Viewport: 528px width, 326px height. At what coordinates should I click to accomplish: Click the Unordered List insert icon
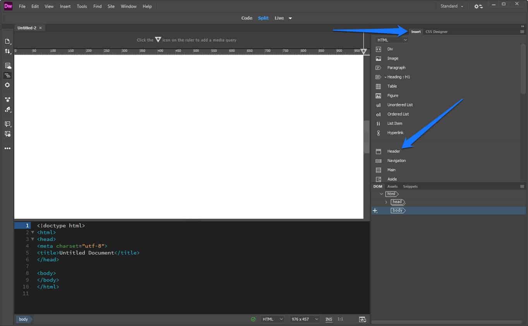(x=378, y=105)
